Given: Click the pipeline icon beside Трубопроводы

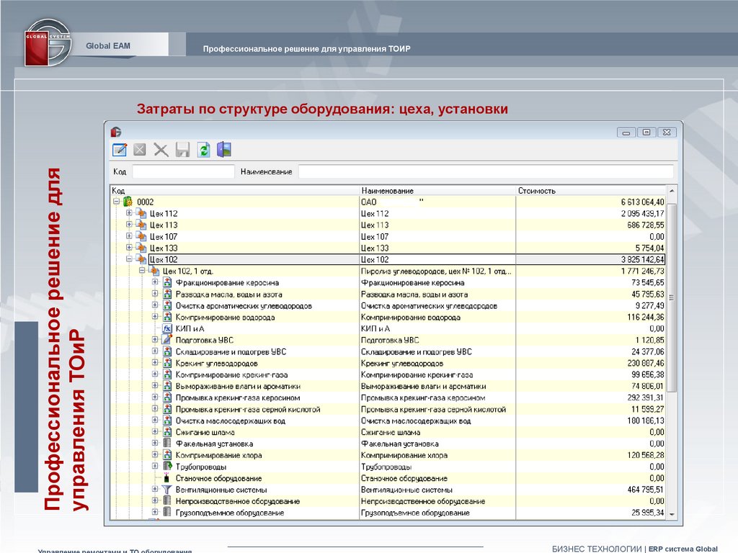Looking at the screenshot, I should 167,467.
